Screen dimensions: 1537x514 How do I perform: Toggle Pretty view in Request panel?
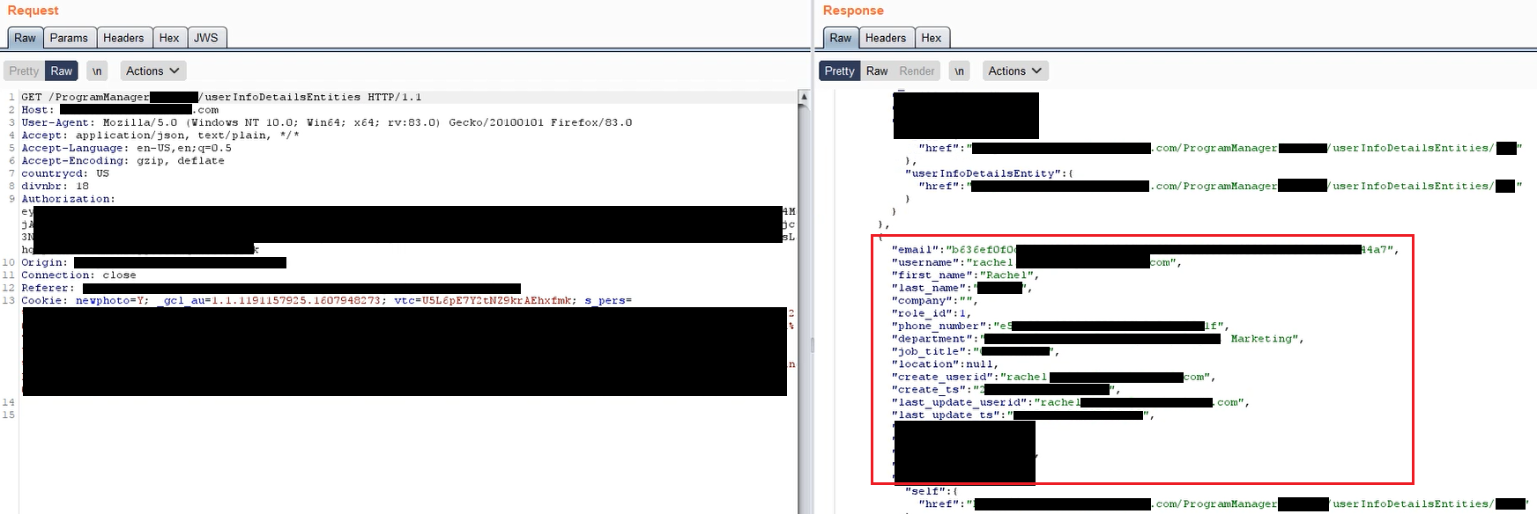coord(24,71)
